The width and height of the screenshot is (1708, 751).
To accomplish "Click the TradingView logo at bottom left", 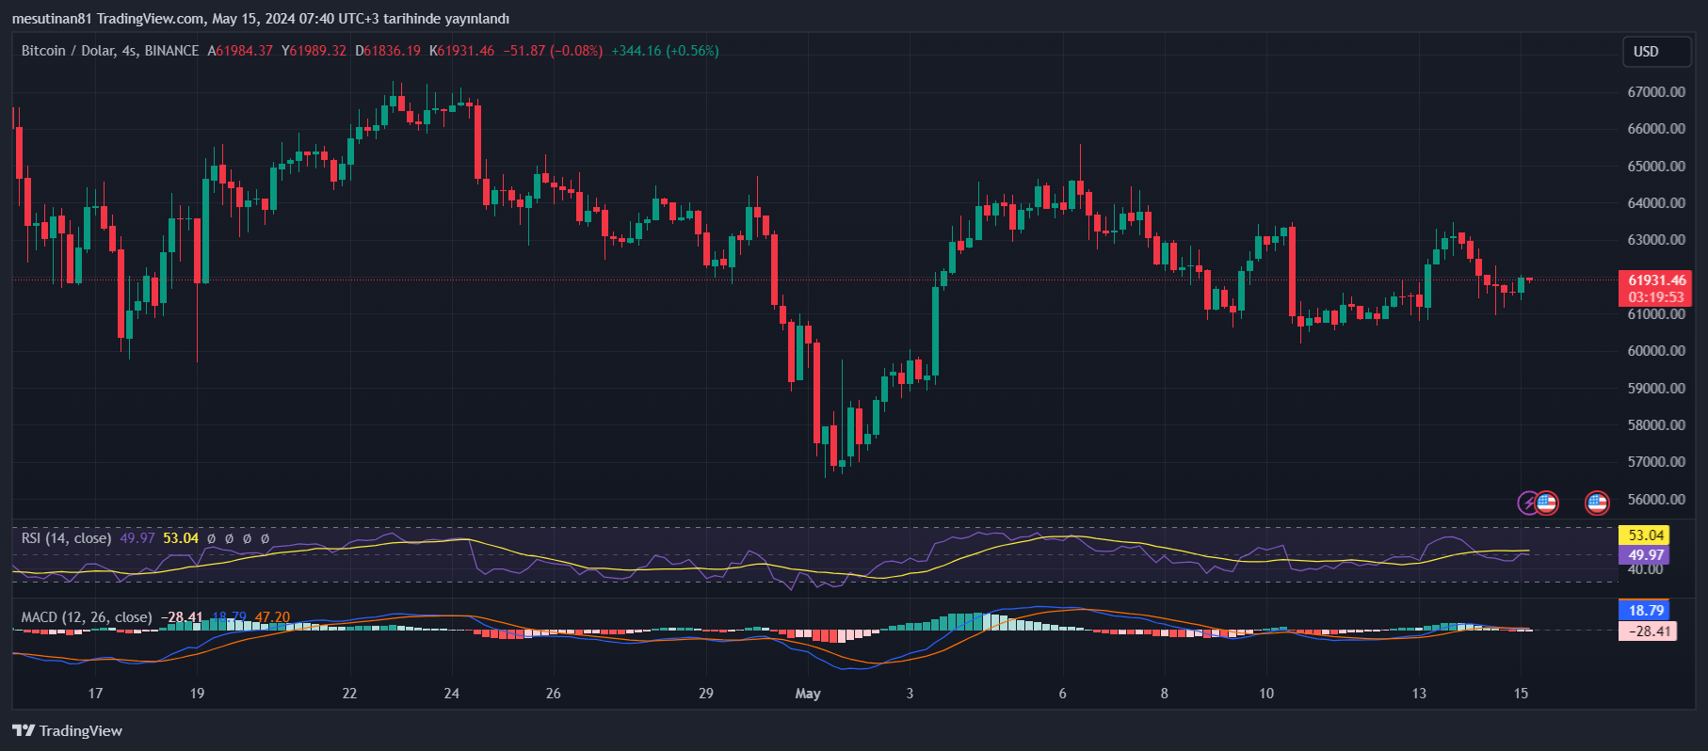I will click(67, 731).
